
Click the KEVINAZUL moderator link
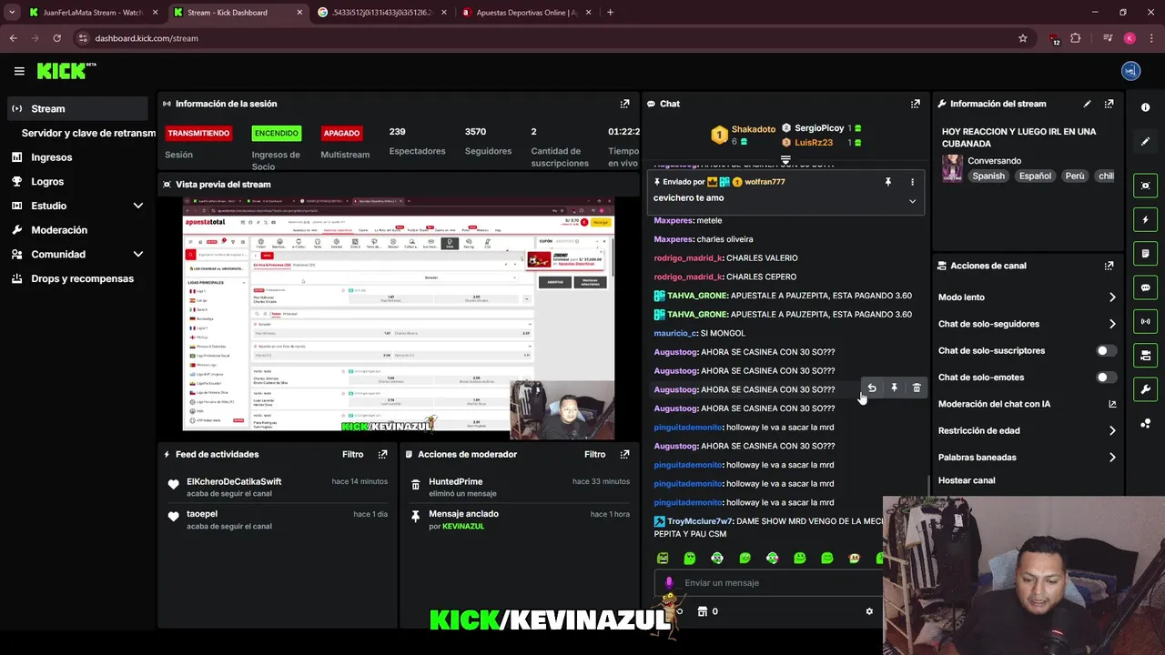463,527
